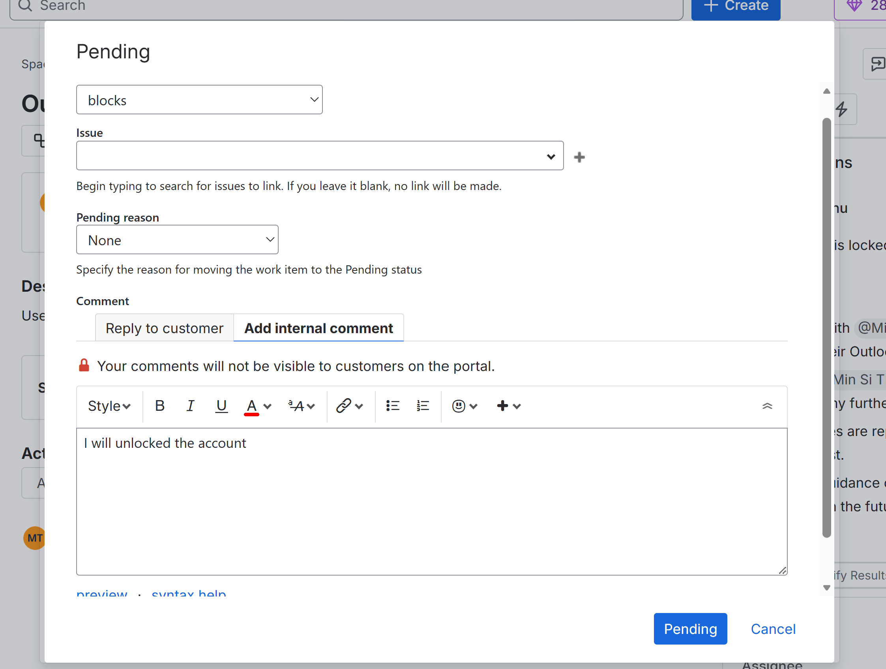Click the blue Pending button
This screenshot has height=669, width=886.
coord(690,628)
